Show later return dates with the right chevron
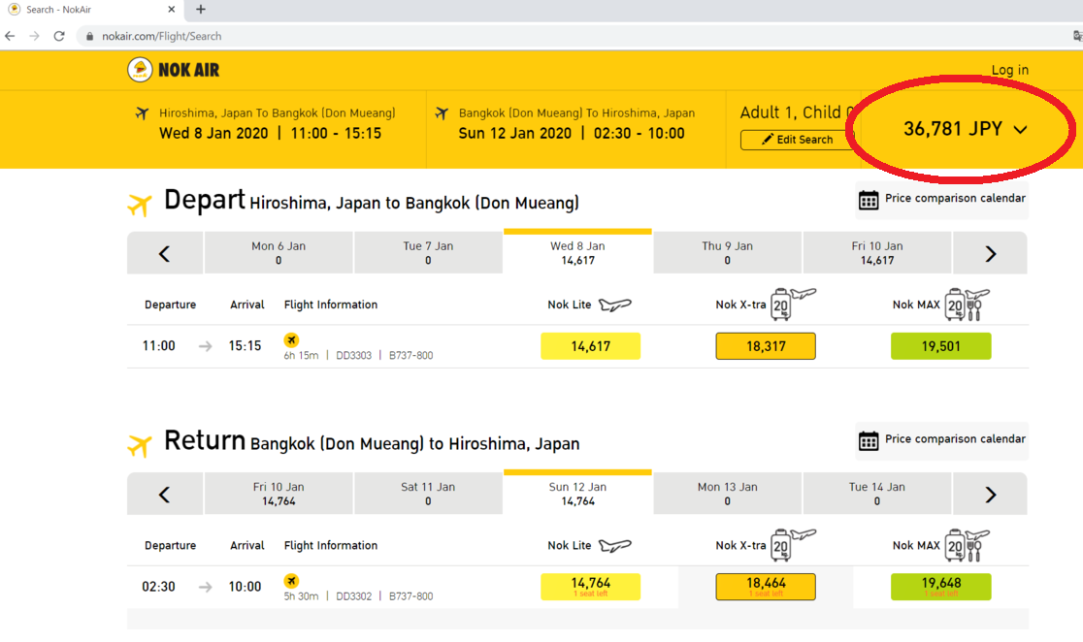The image size is (1083, 642). [991, 495]
